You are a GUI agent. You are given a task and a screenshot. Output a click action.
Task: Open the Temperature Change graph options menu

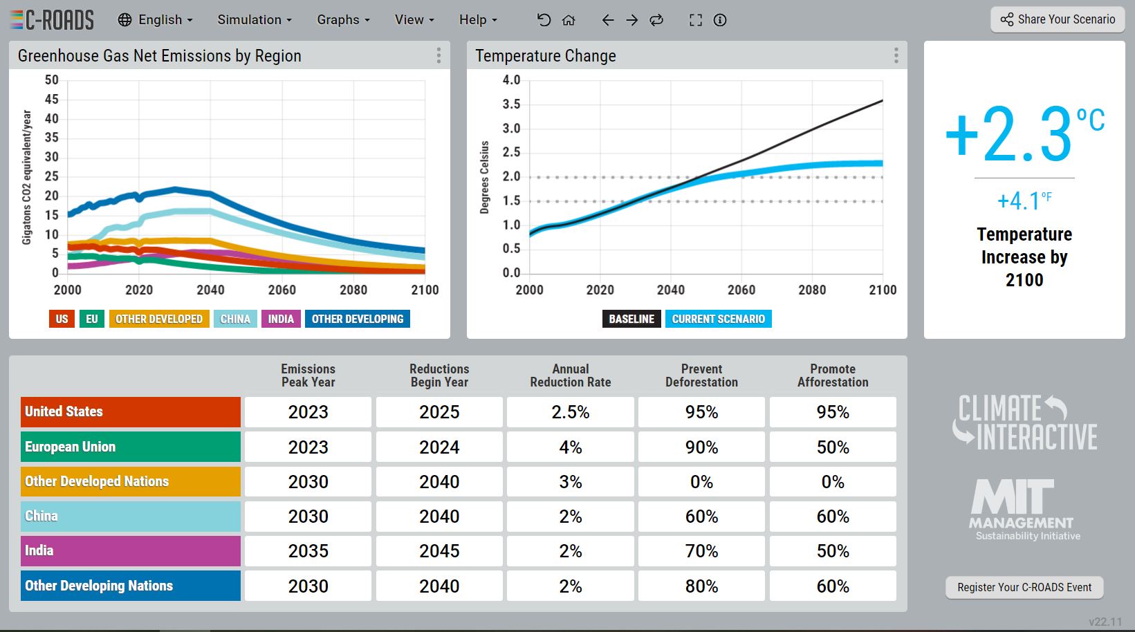tap(896, 56)
